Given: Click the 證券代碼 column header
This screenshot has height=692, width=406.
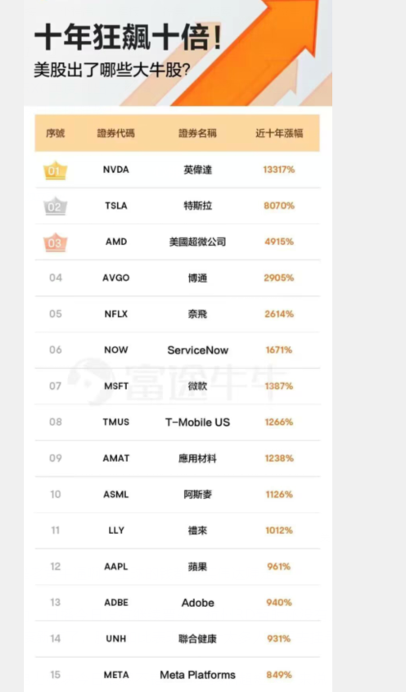Looking at the screenshot, I should coord(116,133).
